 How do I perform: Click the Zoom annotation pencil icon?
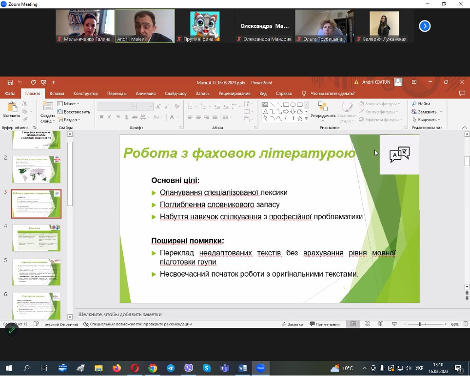[11, 330]
